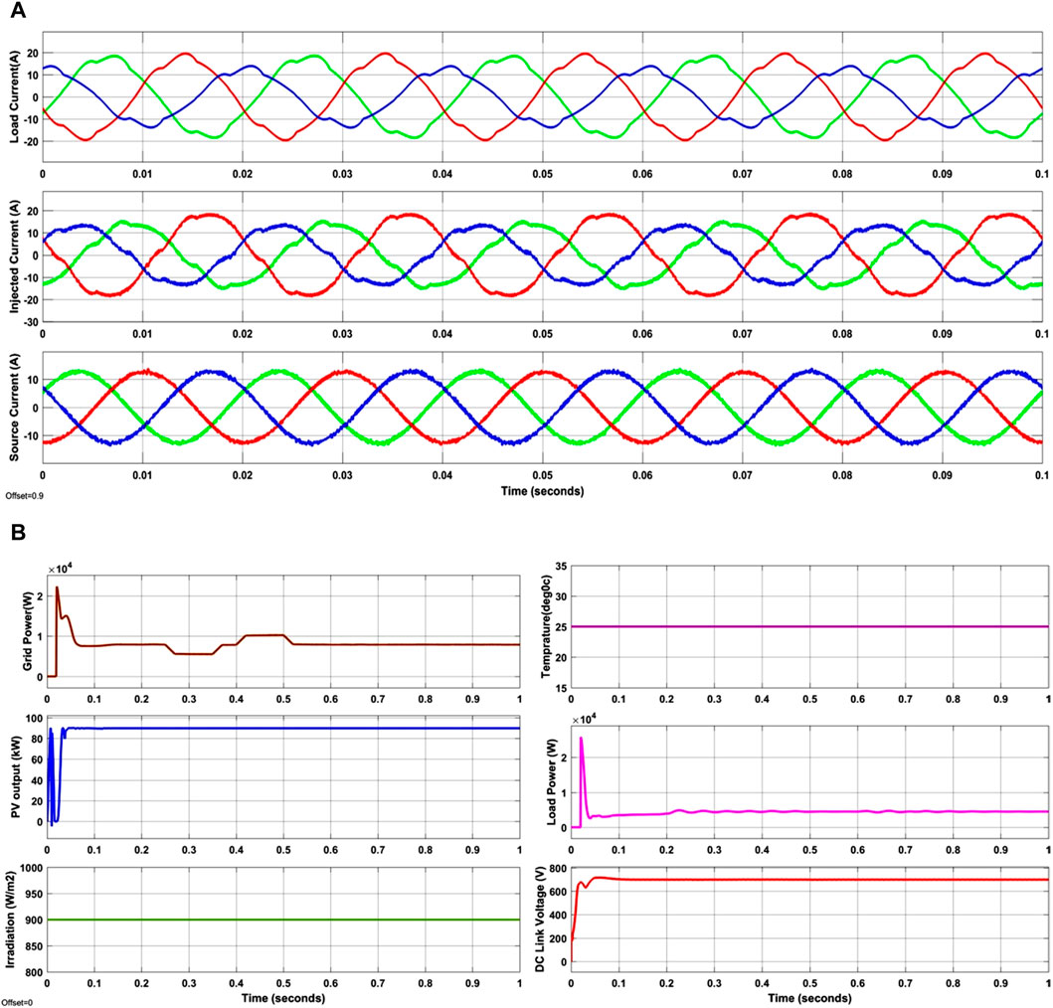Click the ×10^4 multiplier above Load Power plot
The height and width of the screenshot is (1008, 1053).
pyautogui.click(x=586, y=720)
